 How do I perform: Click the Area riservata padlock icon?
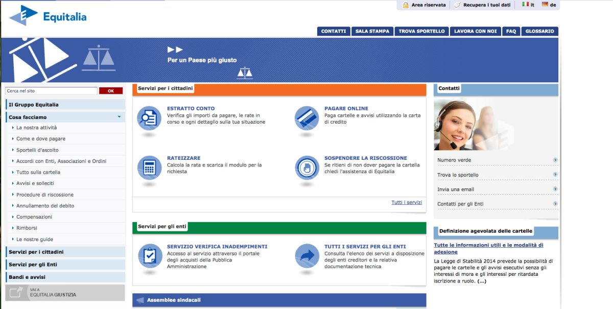[x=406, y=5]
